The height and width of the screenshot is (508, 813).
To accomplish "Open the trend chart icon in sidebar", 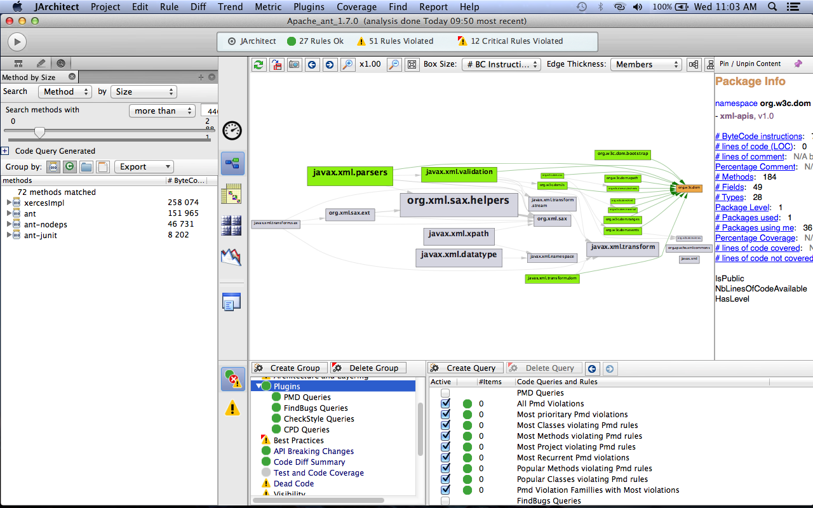I will pyautogui.click(x=231, y=257).
